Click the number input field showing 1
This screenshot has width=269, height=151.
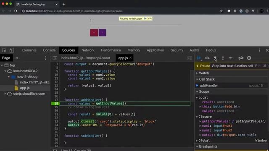tap(135, 21)
